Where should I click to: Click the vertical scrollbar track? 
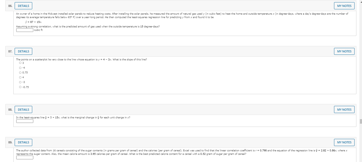coord(360,80)
